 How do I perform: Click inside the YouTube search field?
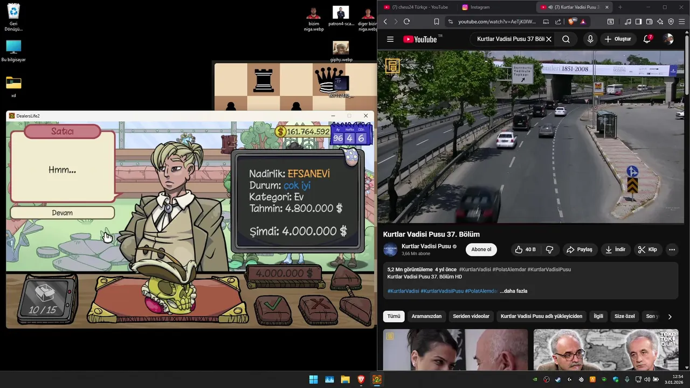[510, 39]
